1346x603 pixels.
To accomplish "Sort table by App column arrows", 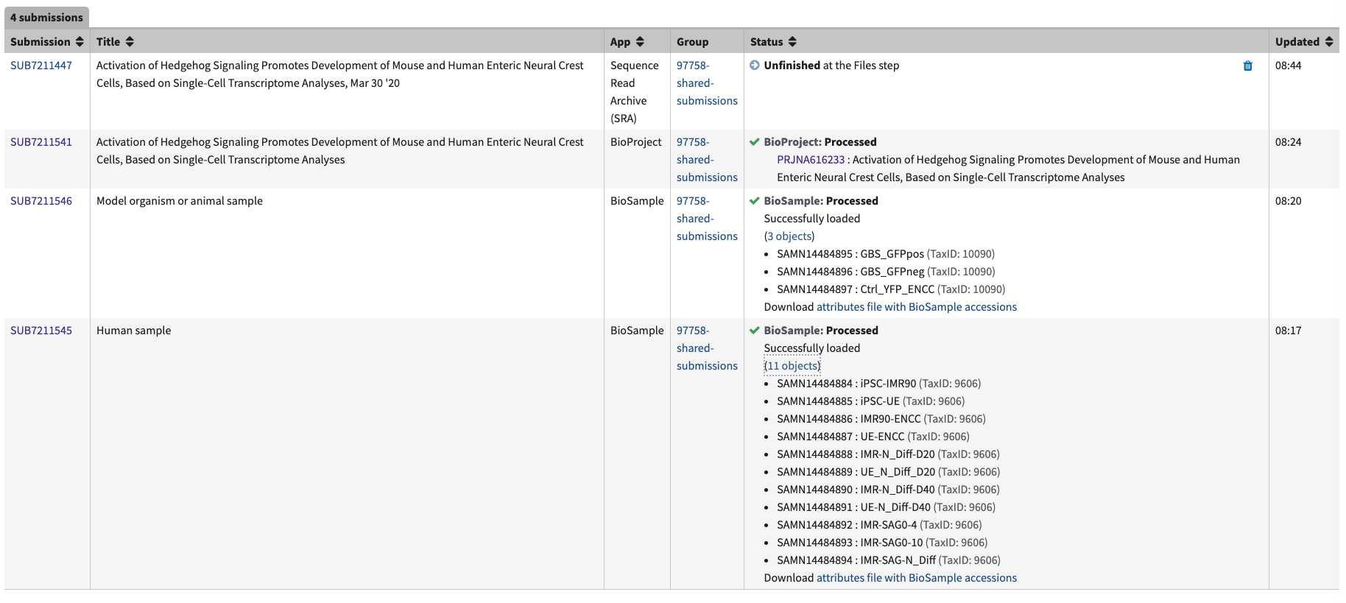I will [x=640, y=42].
